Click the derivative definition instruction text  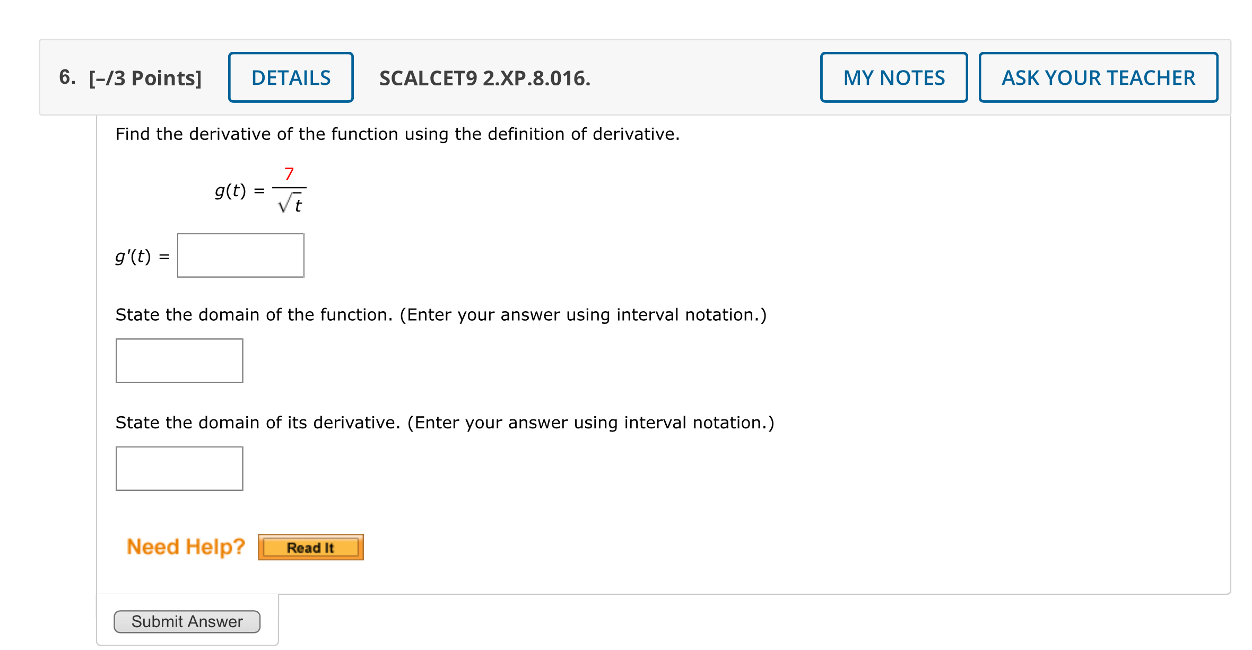[x=397, y=134]
